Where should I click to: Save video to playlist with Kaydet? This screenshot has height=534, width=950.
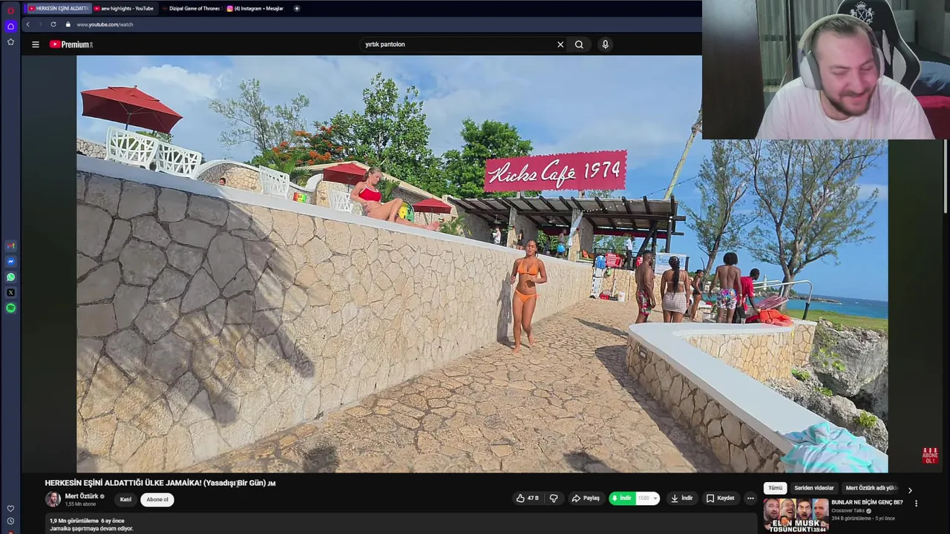[x=720, y=498]
